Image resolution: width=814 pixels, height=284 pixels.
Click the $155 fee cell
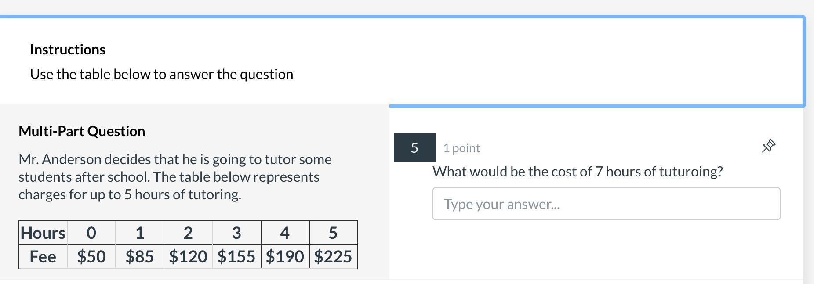coord(236,257)
